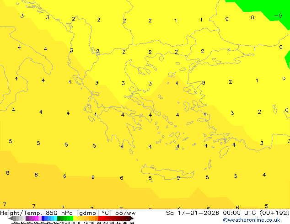Click the (00+192) forecast hour text
The image size is (290, 224).
click(274, 213)
